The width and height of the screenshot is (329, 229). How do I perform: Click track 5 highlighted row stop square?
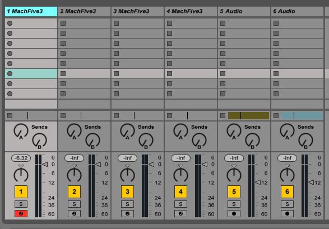tap(223, 73)
